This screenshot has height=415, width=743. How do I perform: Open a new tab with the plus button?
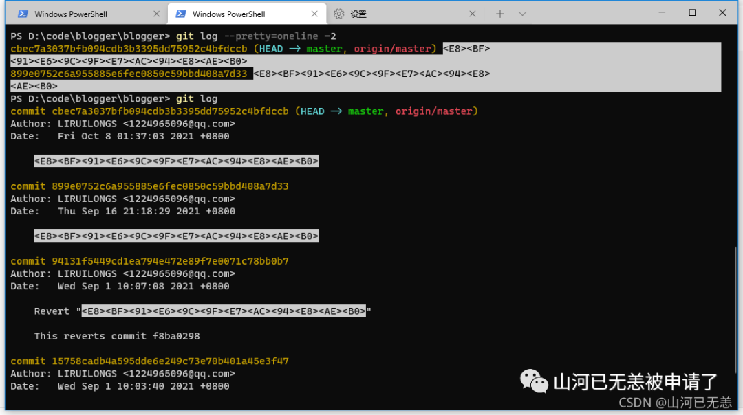pyautogui.click(x=499, y=13)
